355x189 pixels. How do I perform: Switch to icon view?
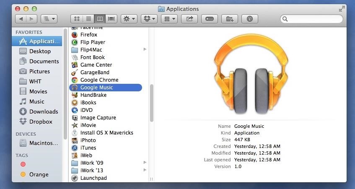click(x=77, y=19)
